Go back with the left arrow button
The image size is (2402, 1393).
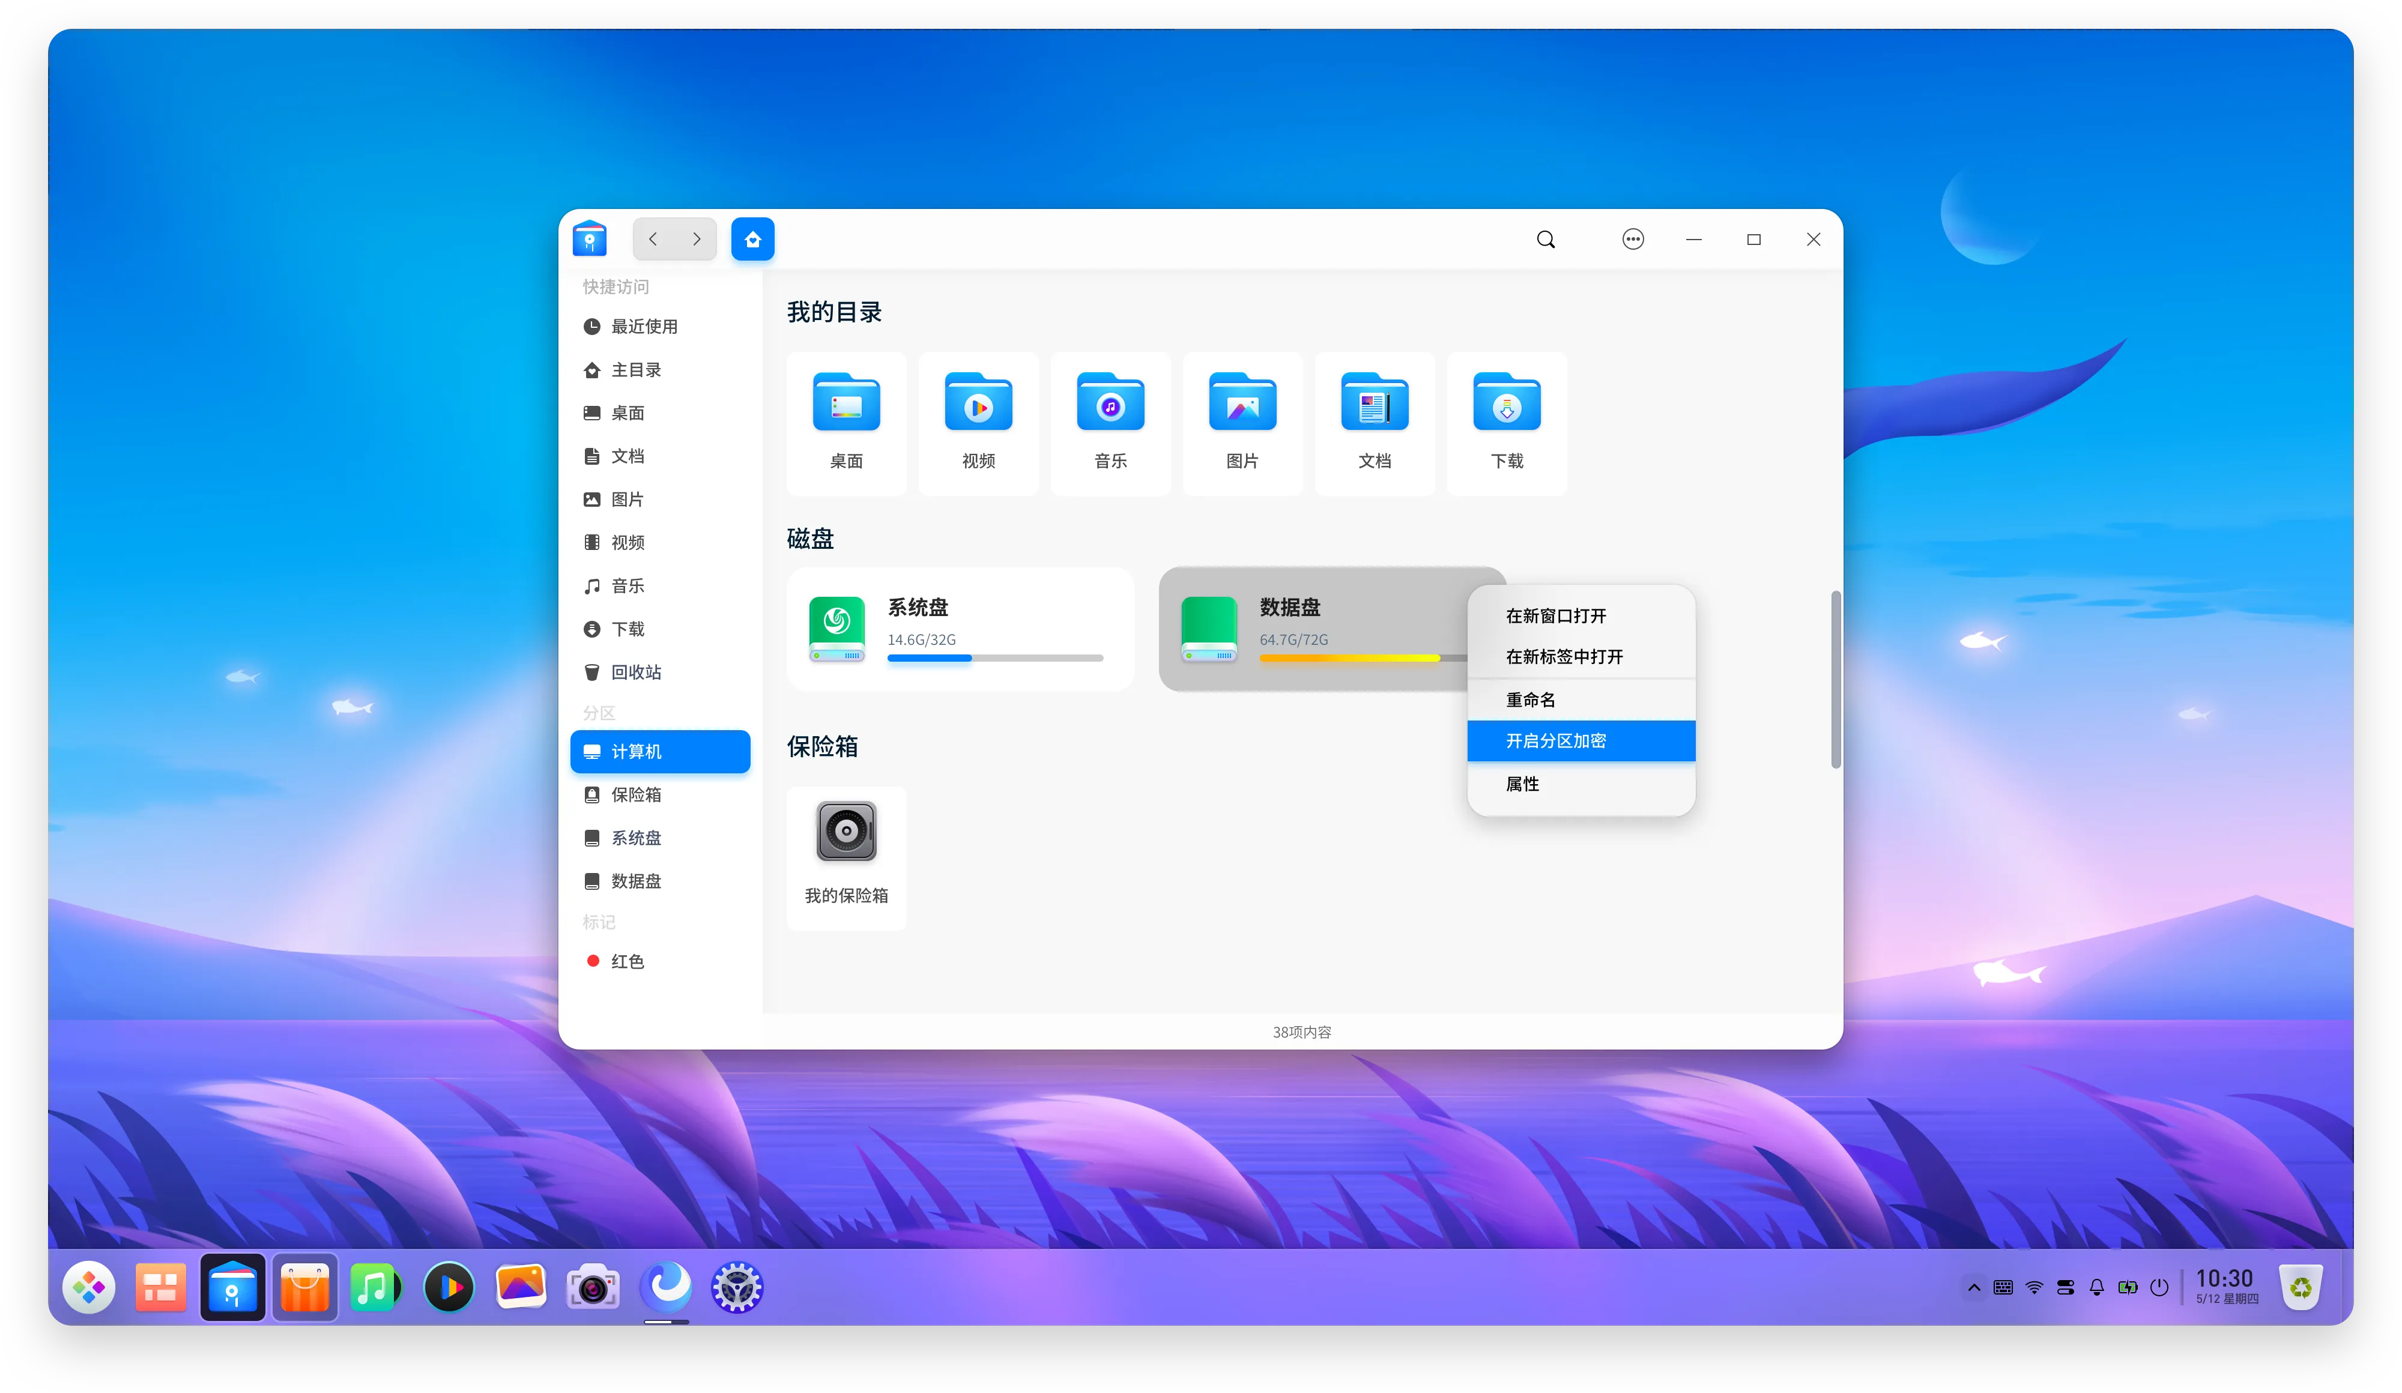pos(653,239)
